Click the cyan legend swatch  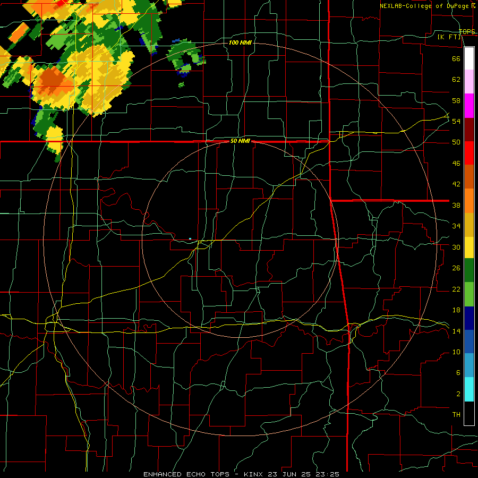coord(469,390)
